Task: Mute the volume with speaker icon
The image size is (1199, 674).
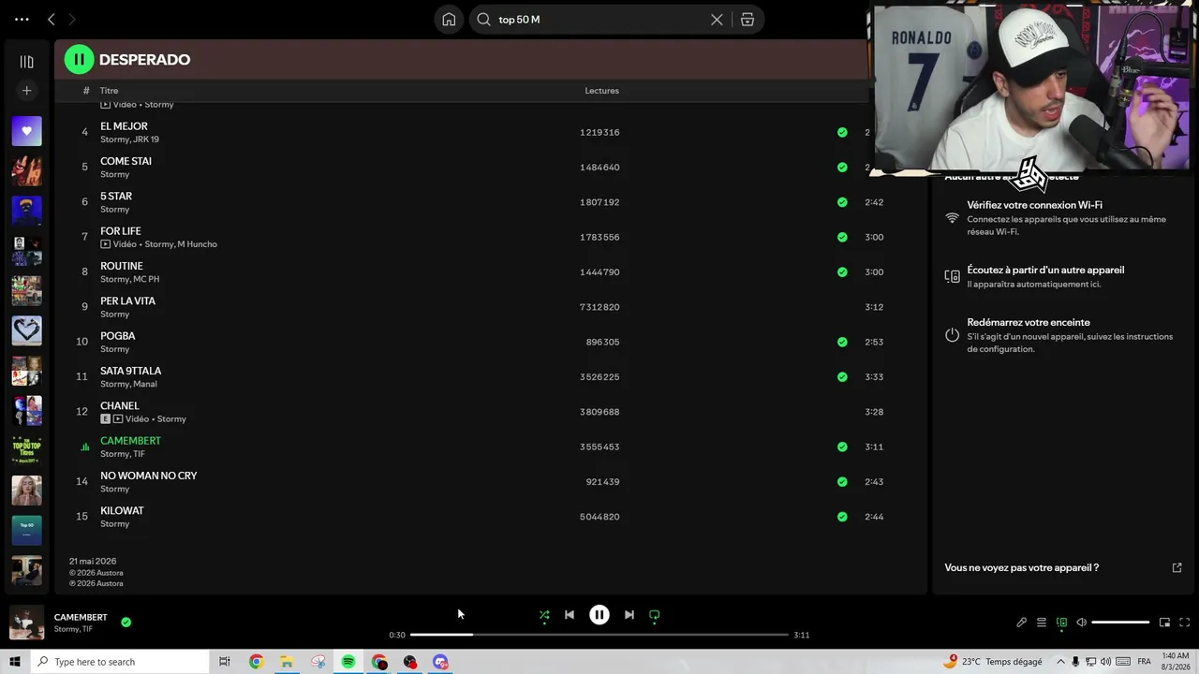Action: pyautogui.click(x=1082, y=623)
